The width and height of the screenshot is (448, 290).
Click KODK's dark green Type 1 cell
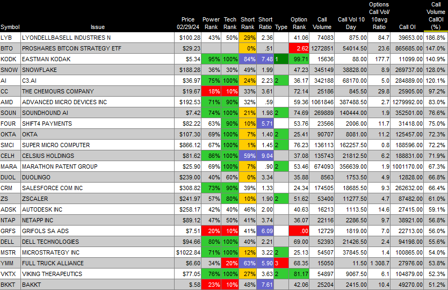click(281, 59)
